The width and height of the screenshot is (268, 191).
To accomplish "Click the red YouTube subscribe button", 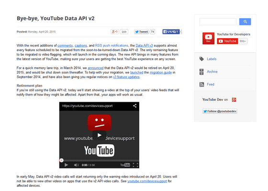I will coord(227,41).
